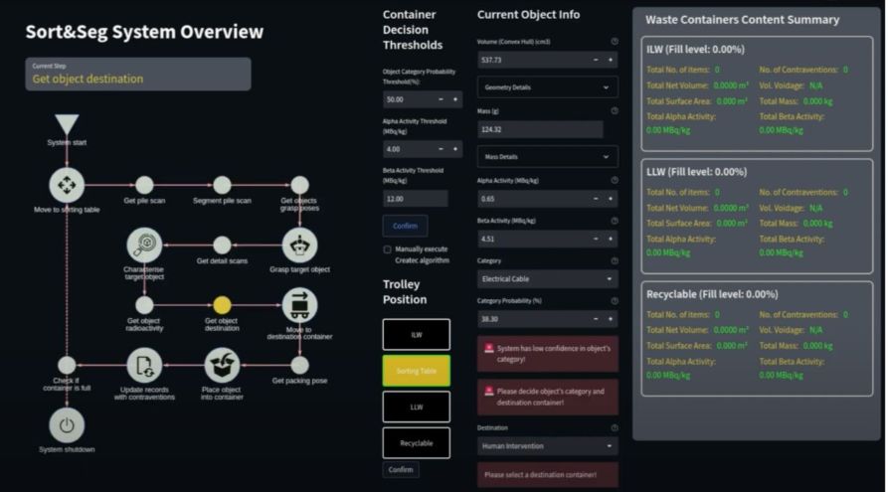Image resolution: width=888 pixels, height=492 pixels.
Task: Click the Segment pile scan node
Action: click(222, 185)
